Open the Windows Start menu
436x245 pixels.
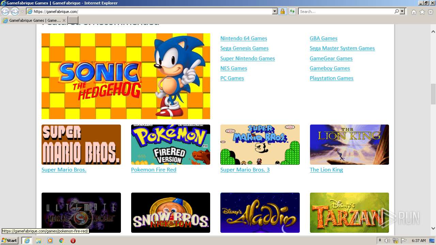pyautogui.click(x=9, y=241)
